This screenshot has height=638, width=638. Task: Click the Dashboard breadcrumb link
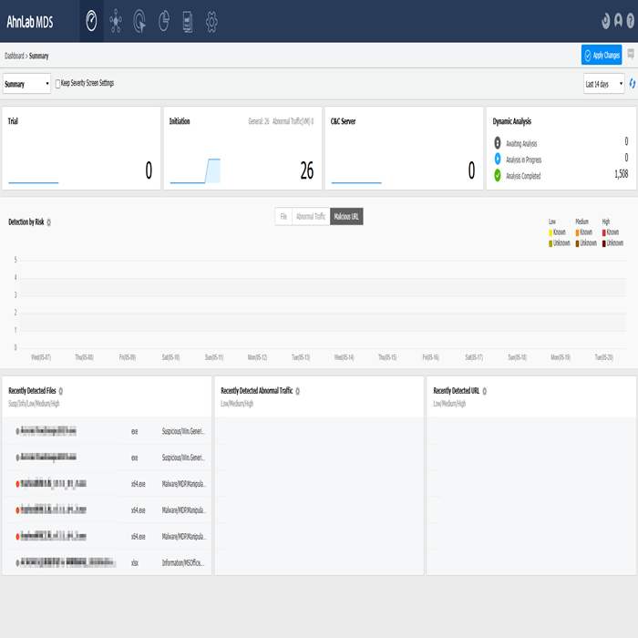(14, 56)
